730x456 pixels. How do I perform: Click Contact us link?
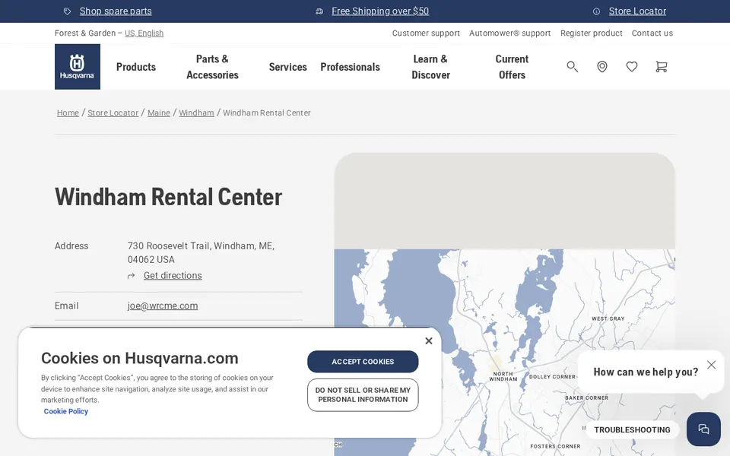click(652, 33)
